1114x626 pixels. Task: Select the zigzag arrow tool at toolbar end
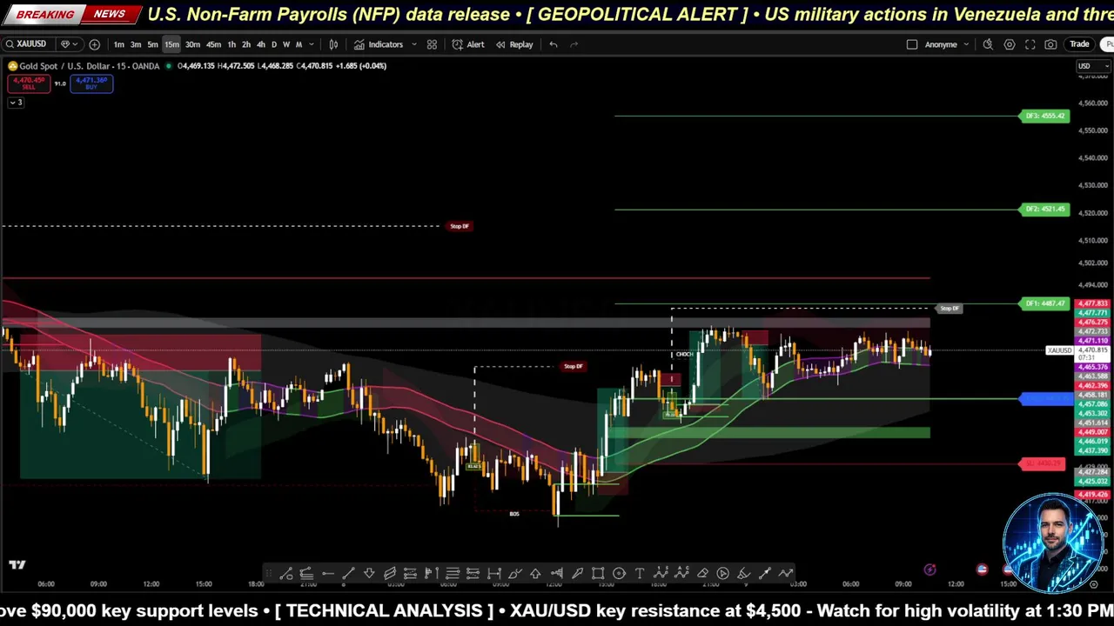coord(786,574)
